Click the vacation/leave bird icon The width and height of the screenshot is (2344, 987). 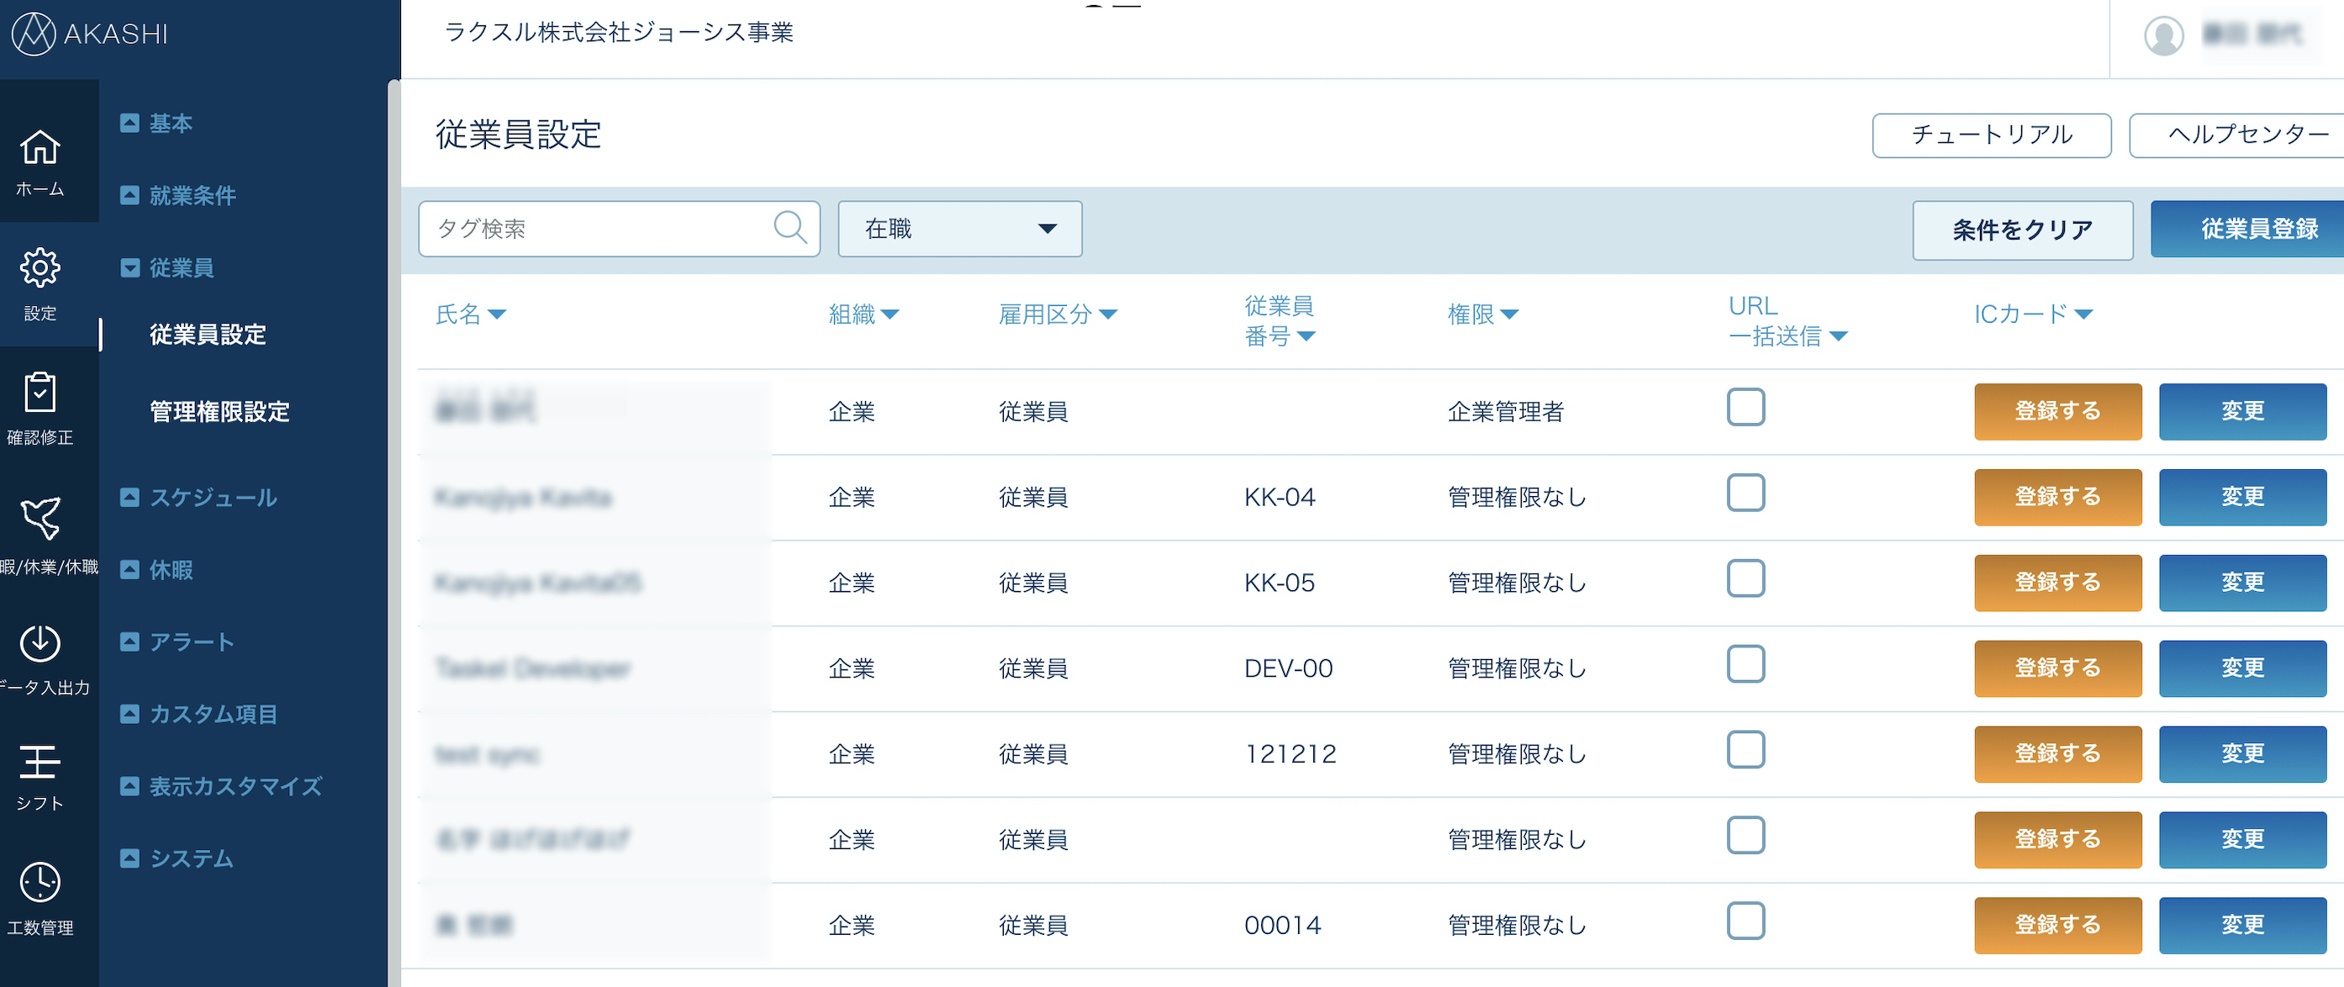[x=40, y=518]
